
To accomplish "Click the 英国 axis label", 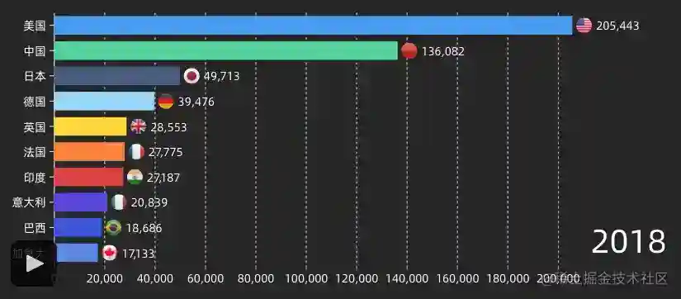I will pos(35,127).
